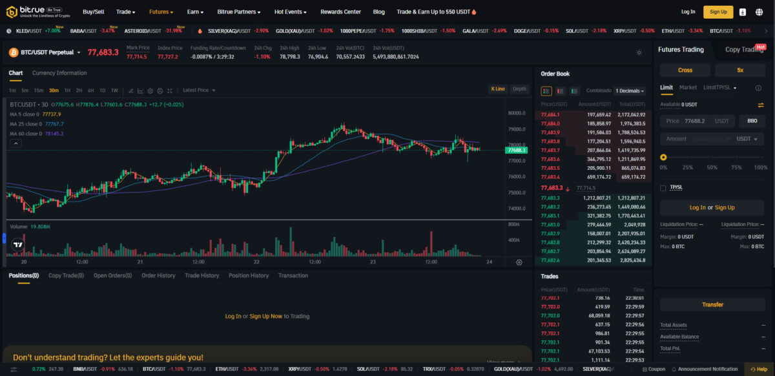Image resolution: width=775 pixels, height=376 pixels.
Task: Open the 1 Decimals dropdown
Action: [x=630, y=91]
